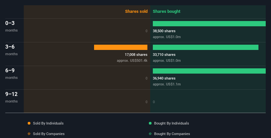
Task: Click the green bought bar for 3–6 months
Action: point(206,47)
